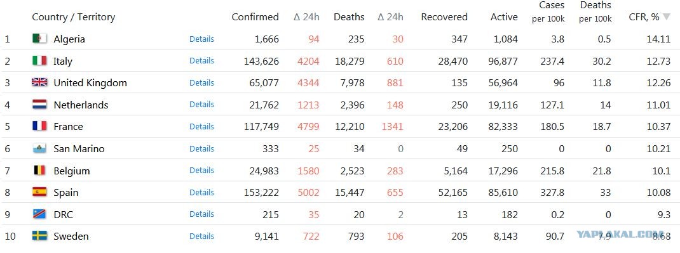Image resolution: width=680 pixels, height=253 pixels.
Task: Click the Belgium flag icon
Action: coord(39,171)
